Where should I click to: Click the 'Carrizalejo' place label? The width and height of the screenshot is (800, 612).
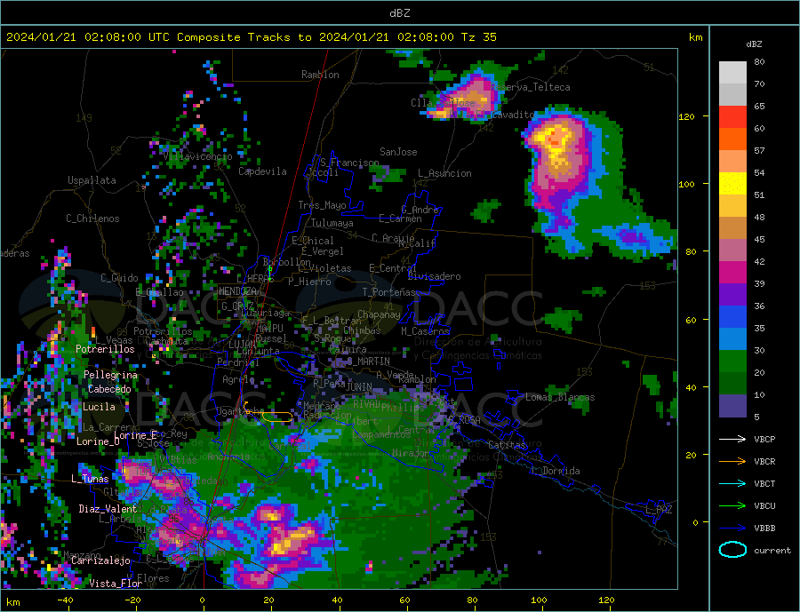click(x=100, y=561)
